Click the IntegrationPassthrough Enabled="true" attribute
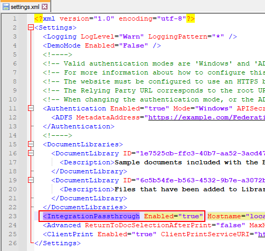Viewport: 265px width, 251px height. point(173,216)
